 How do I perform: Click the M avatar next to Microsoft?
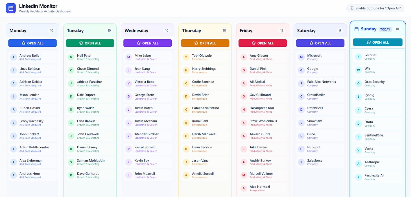(301, 57)
